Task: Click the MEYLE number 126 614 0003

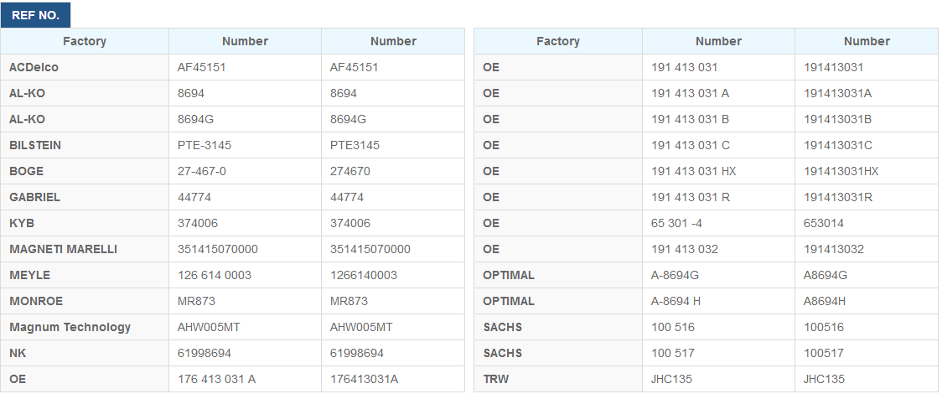Action: (x=215, y=275)
